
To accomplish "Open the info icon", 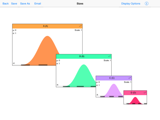I will point(147,4).
